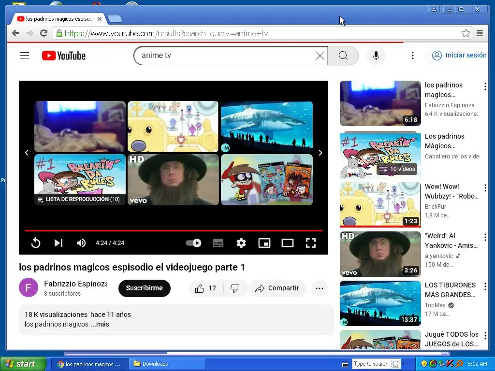Go to the YouTube home logo

pos(64,56)
